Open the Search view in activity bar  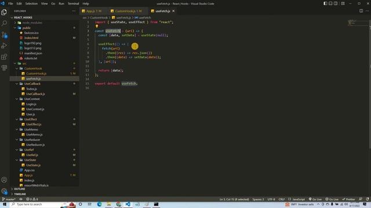pos(4,23)
